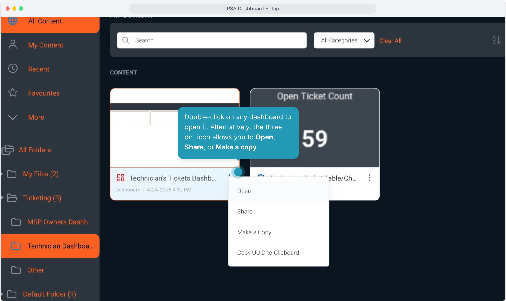Open the All Categories dropdown
506x301 pixels.
[x=344, y=40]
